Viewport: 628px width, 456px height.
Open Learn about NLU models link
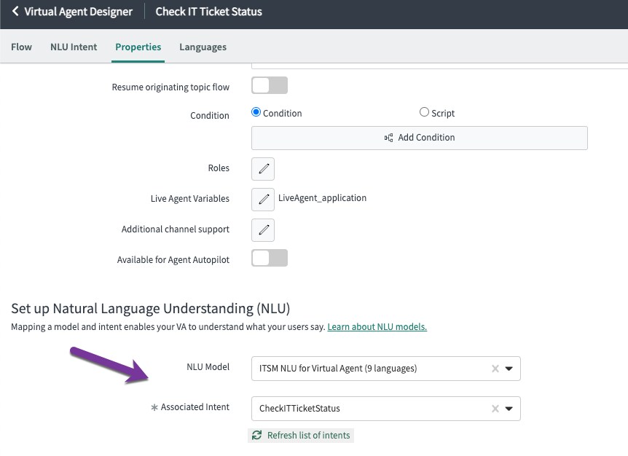coord(377,326)
